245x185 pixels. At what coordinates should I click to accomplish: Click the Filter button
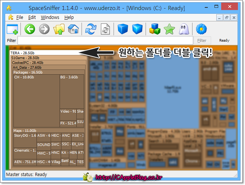[x=202, y=40]
